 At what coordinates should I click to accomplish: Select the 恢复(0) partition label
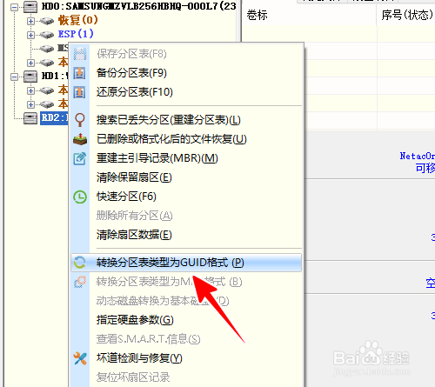78,20
